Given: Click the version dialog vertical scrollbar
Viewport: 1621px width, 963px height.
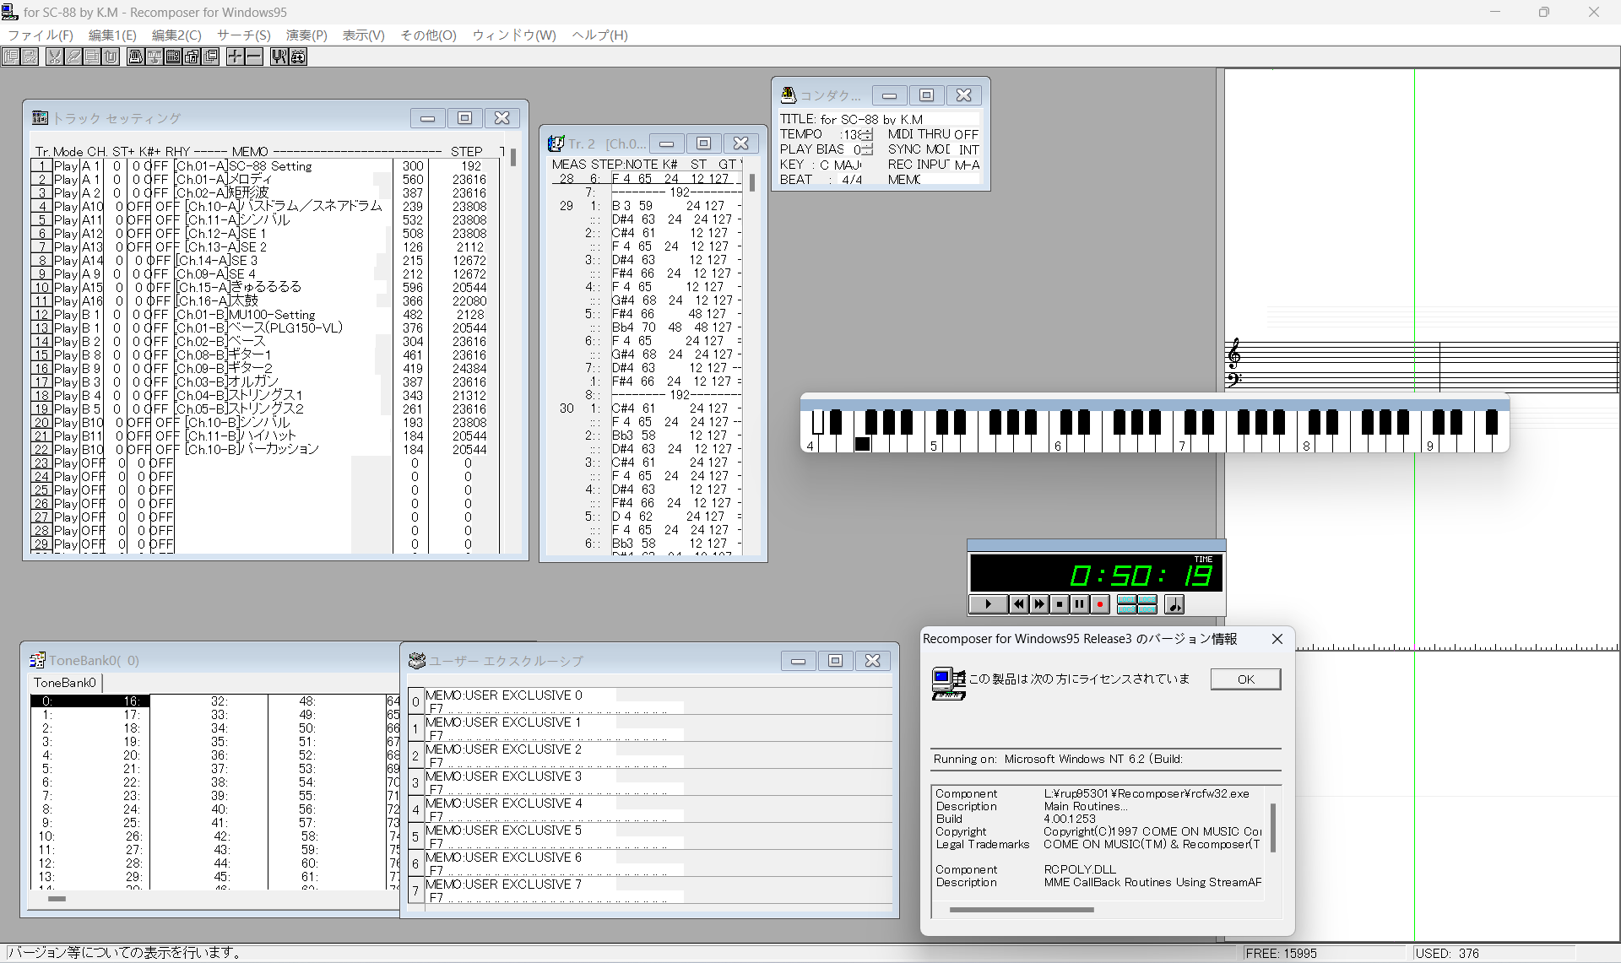Looking at the screenshot, I should pos(1273,827).
